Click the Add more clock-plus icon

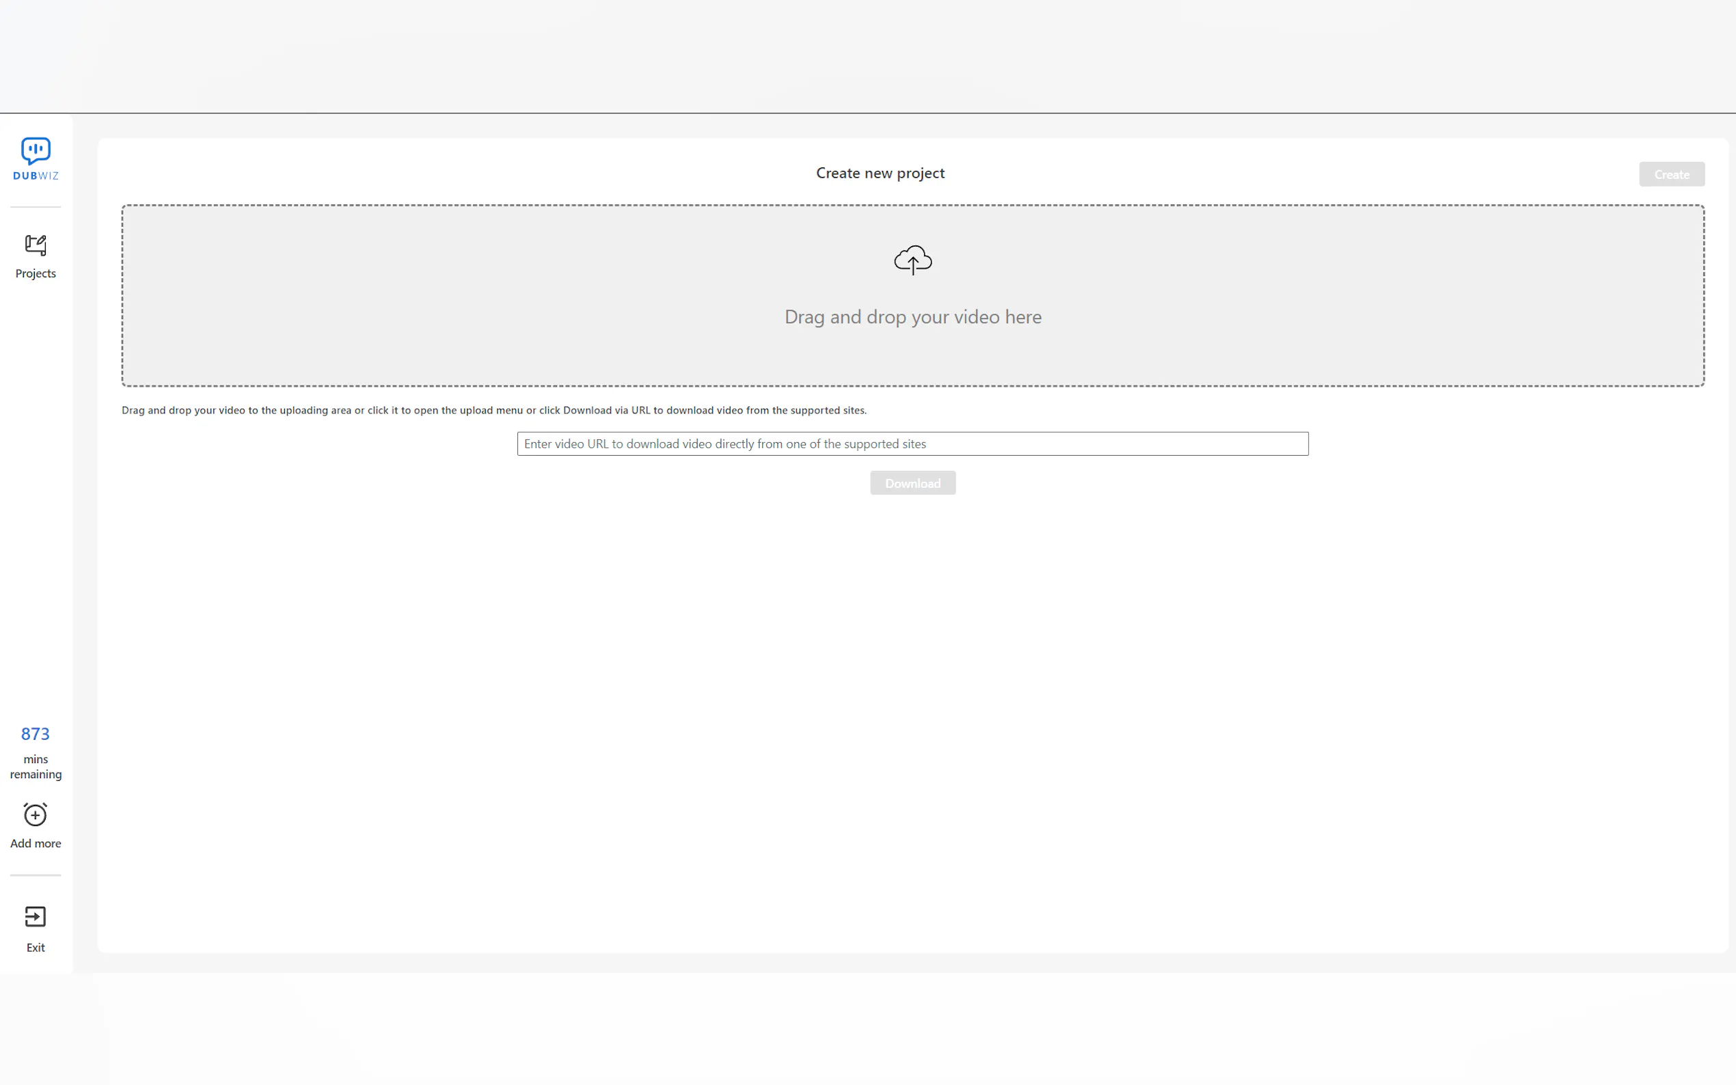[35, 814]
